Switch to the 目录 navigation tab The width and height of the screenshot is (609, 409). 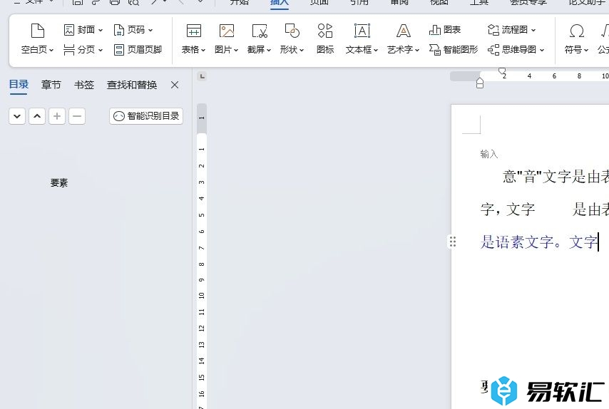pyautogui.click(x=19, y=85)
